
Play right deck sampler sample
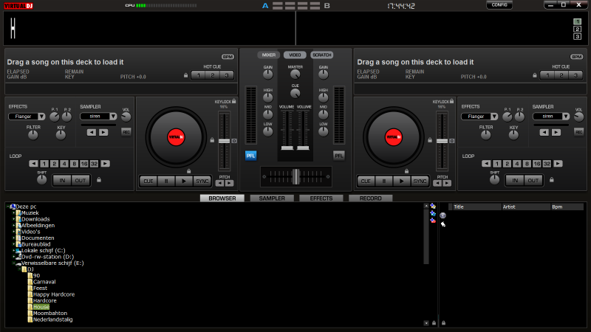click(556, 132)
